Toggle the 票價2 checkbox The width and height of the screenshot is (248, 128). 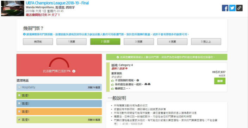19,103
